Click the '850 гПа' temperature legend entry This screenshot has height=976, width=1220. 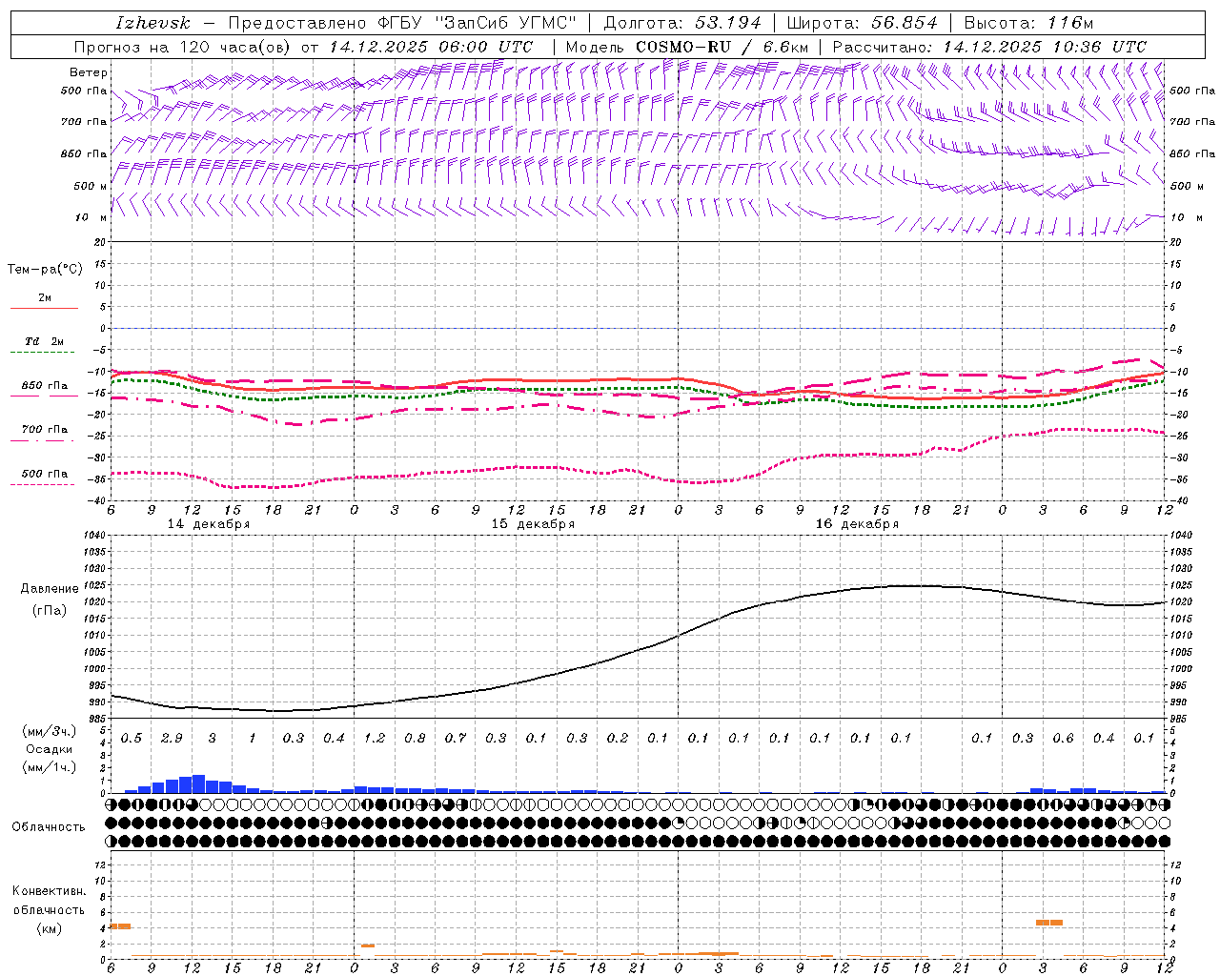(45, 386)
